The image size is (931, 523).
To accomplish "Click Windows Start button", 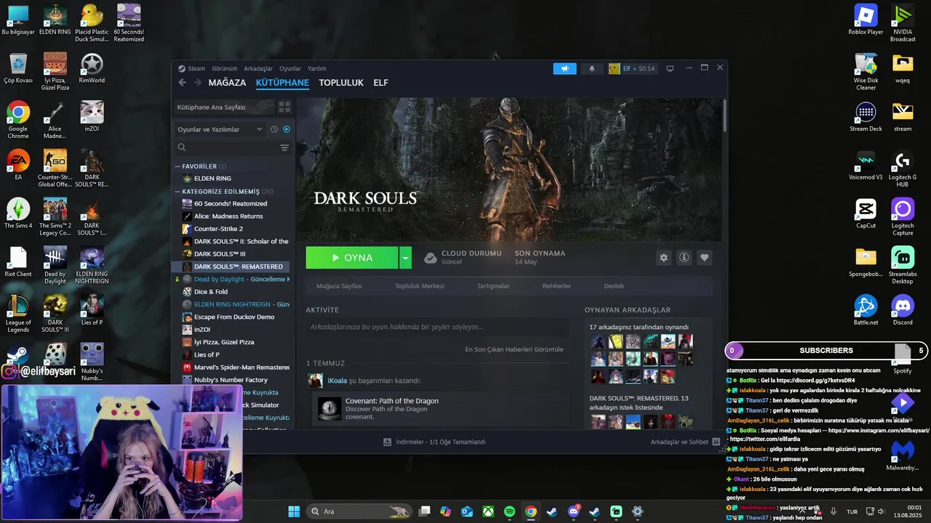I will (x=294, y=511).
